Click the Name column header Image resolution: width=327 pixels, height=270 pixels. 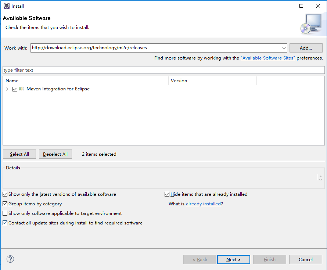(x=86, y=81)
